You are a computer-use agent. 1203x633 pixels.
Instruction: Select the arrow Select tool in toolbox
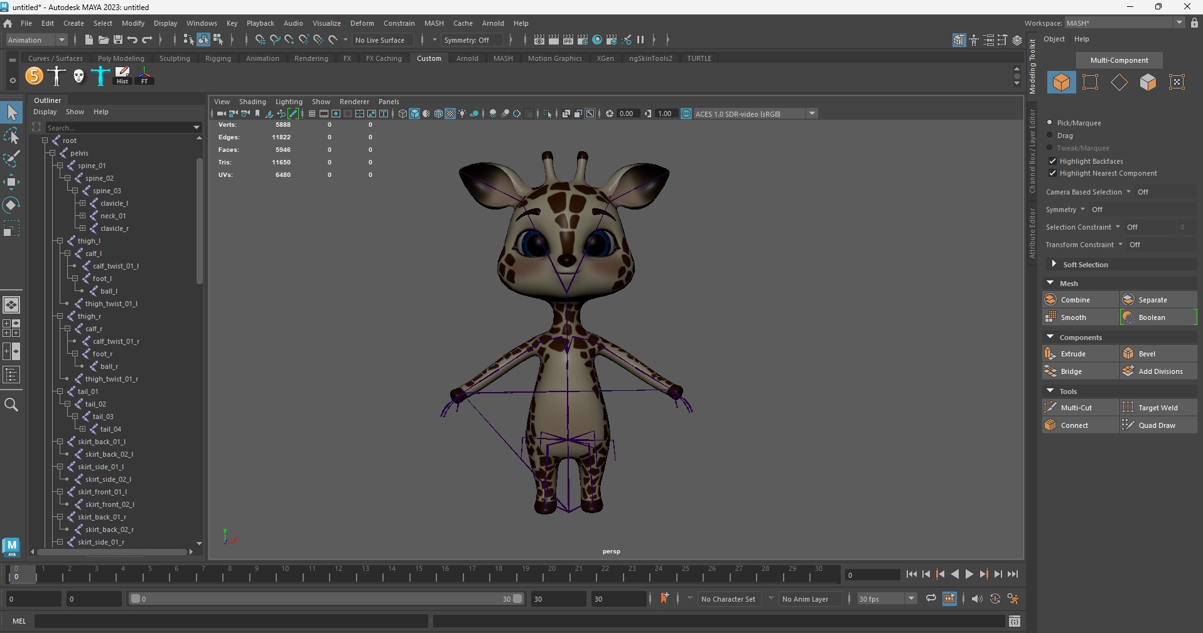(x=12, y=113)
